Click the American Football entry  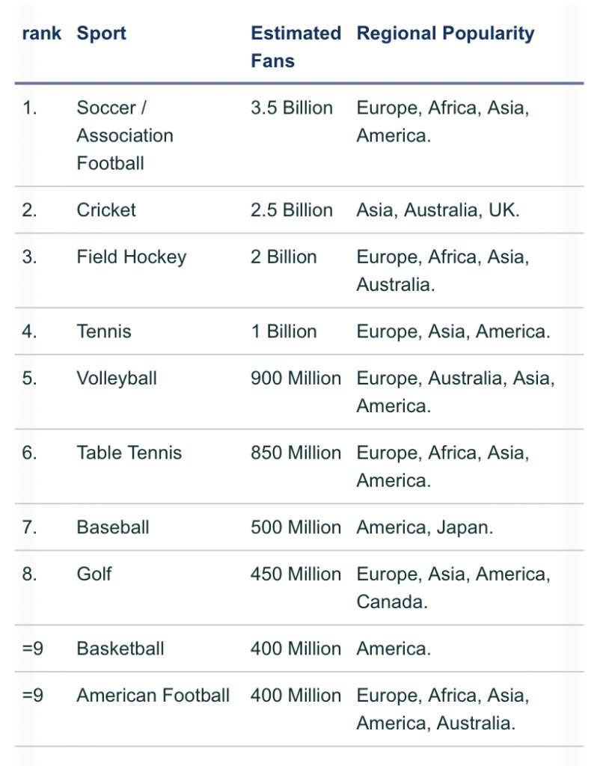[x=153, y=696]
